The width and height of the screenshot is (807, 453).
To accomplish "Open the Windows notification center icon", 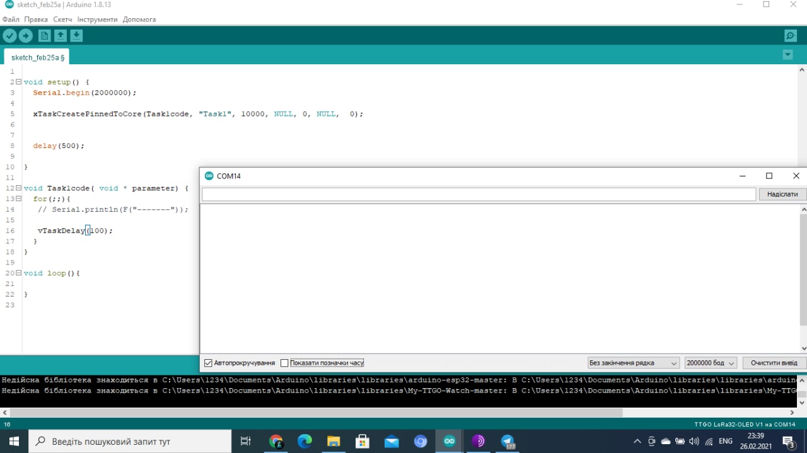I will [x=789, y=441].
